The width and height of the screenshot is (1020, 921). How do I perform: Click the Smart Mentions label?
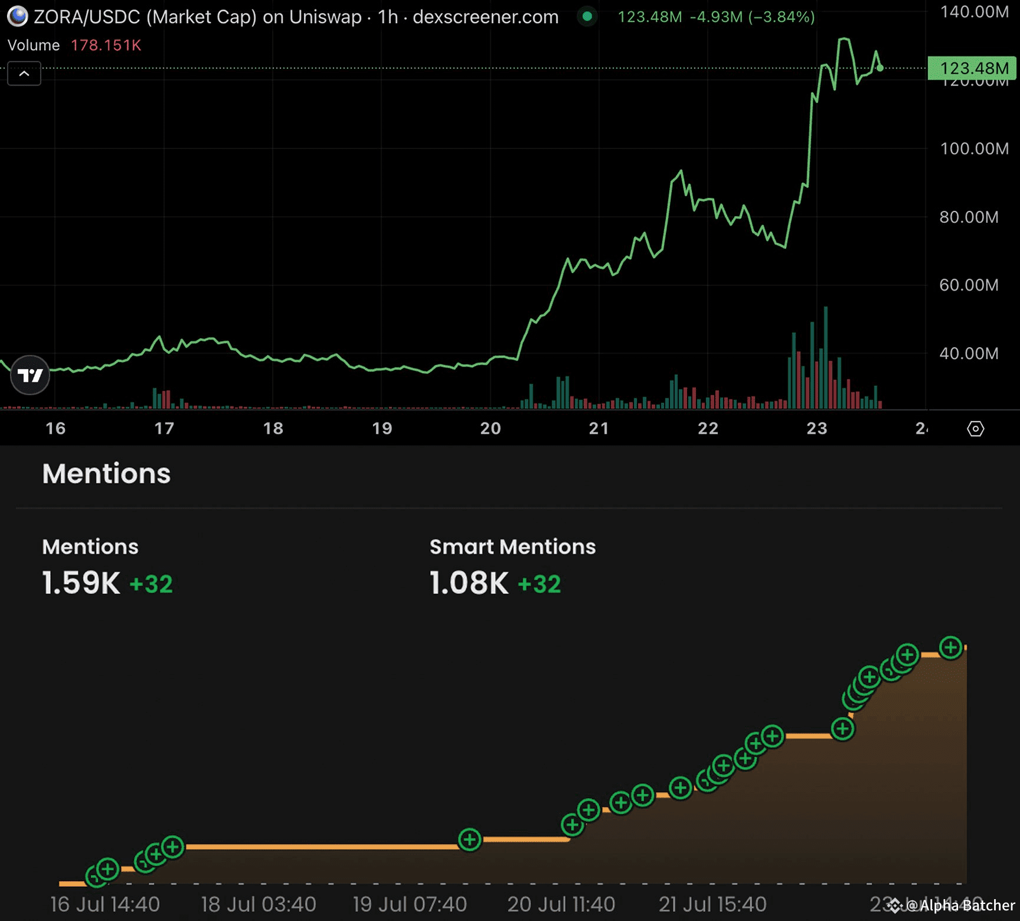click(x=513, y=547)
